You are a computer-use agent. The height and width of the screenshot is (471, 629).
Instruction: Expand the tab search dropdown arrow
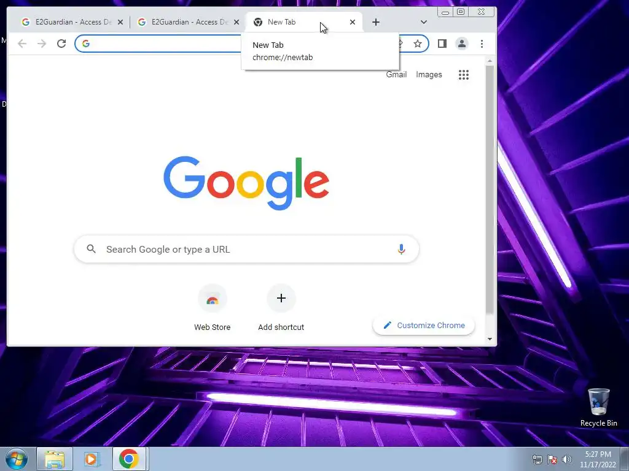pyautogui.click(x=424, y=22)
